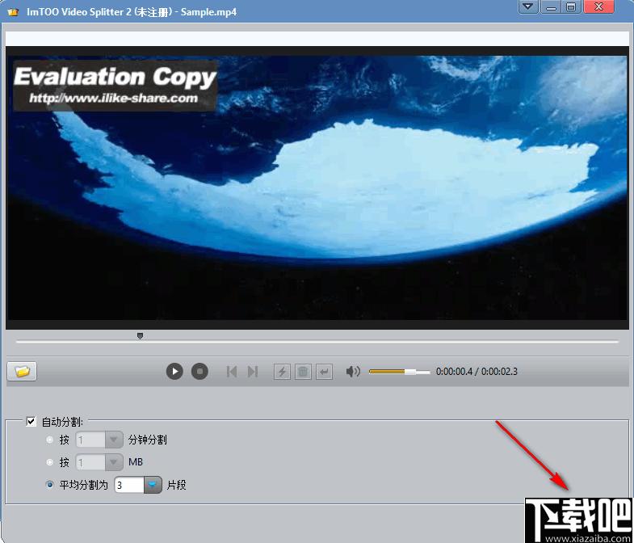Image resolution: width=634 pixels, height=543 pixels.
Task: Choose 平均分割为 radio option
Action: [51, 485]
